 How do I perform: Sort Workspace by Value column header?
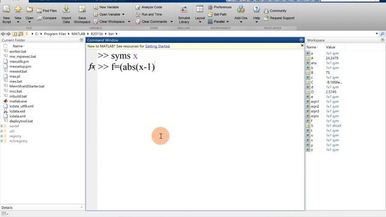[x=331, y=47]
